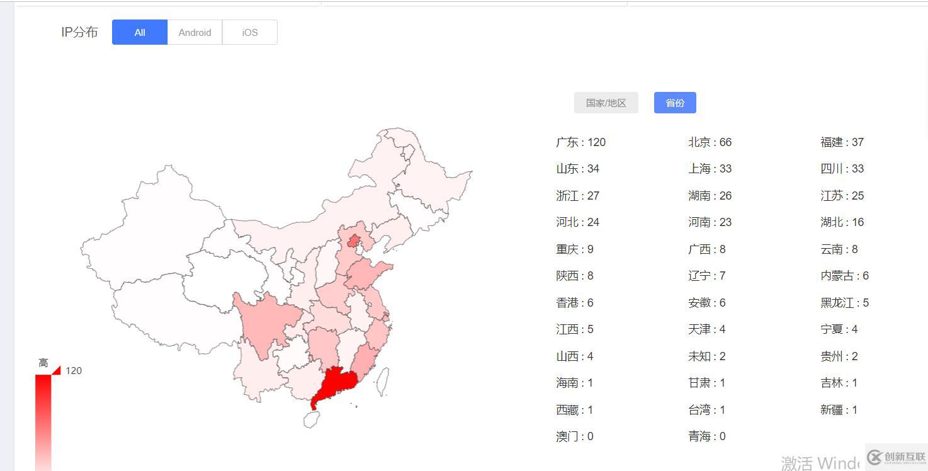Image resolution: width=928 pixels, height=471 pixels.
Task: Click the IP分布 heading
Action: pyautogui.click(x=79, y=32)
